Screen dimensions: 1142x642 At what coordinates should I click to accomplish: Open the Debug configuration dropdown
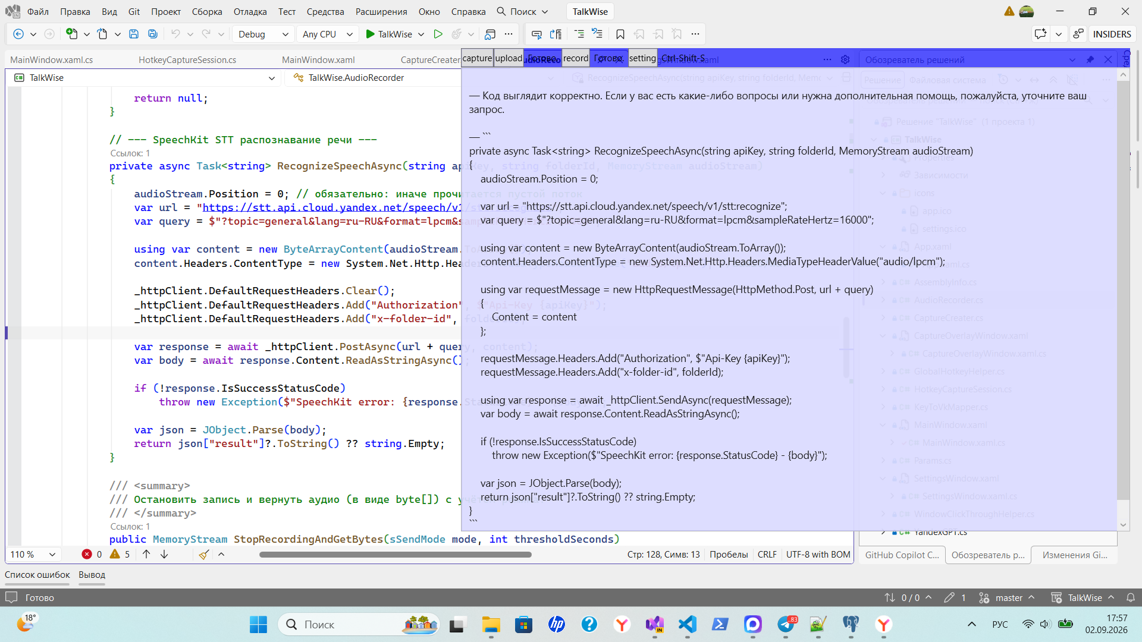point(263,34)
